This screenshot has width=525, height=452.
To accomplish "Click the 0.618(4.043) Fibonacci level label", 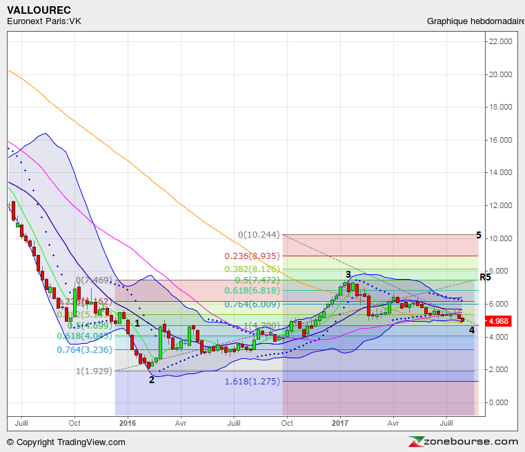I will (84, 336).
